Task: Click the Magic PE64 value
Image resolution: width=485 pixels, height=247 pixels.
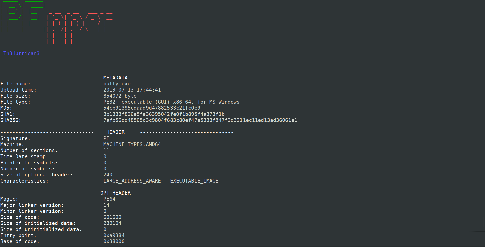Action: (x=109, y=199)
